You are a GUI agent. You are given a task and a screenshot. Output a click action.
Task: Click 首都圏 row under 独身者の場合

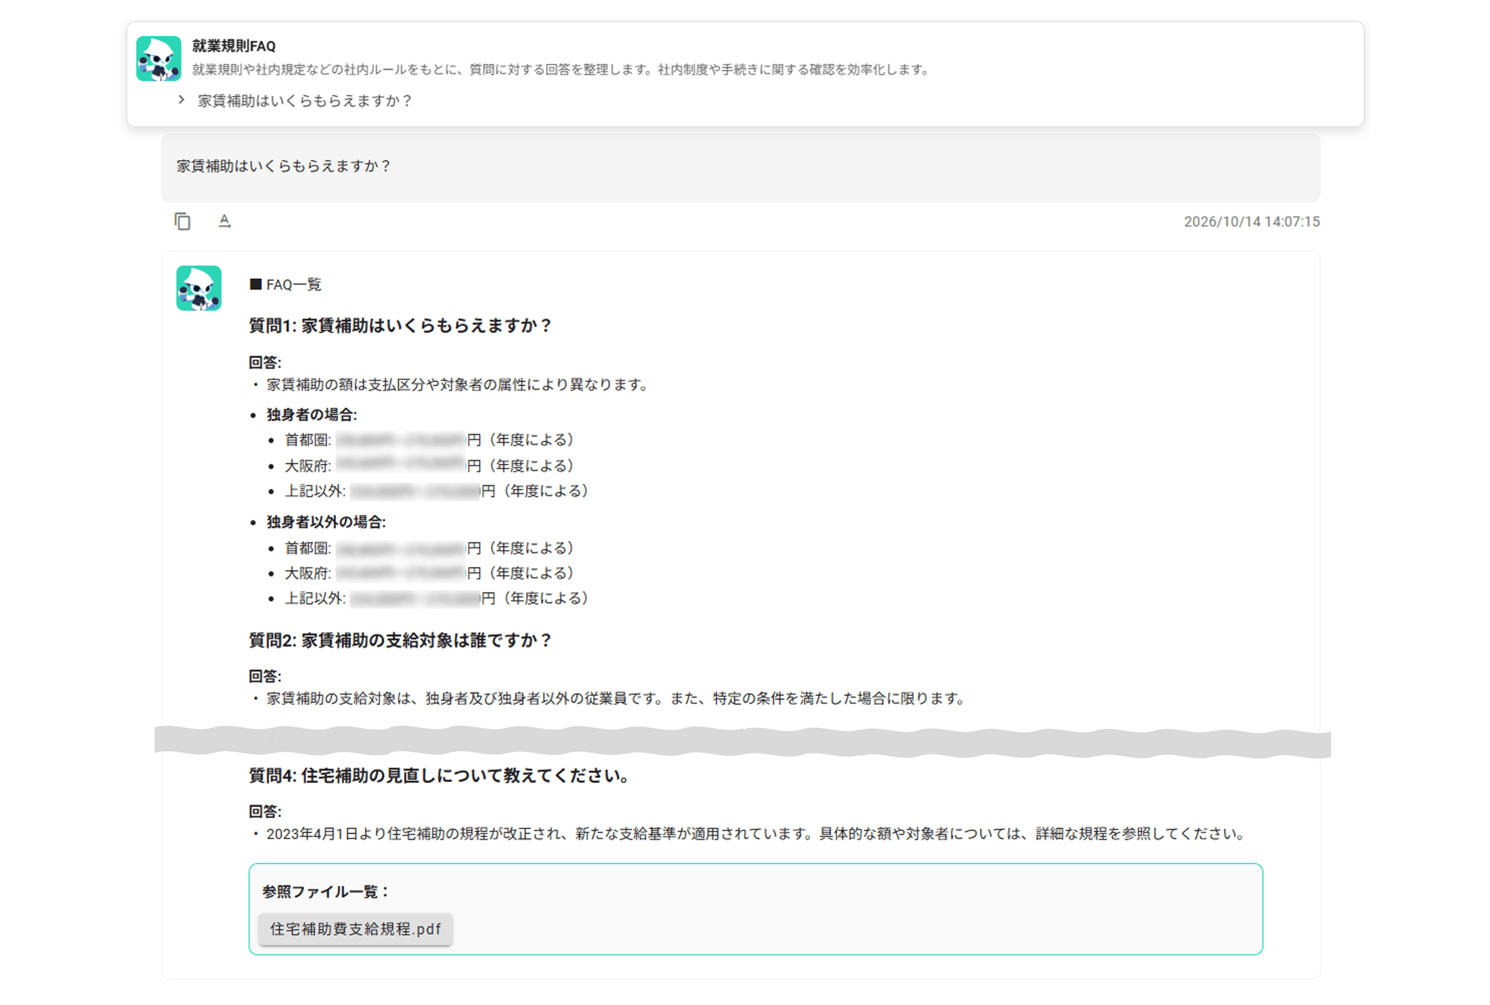pos(429,440)
